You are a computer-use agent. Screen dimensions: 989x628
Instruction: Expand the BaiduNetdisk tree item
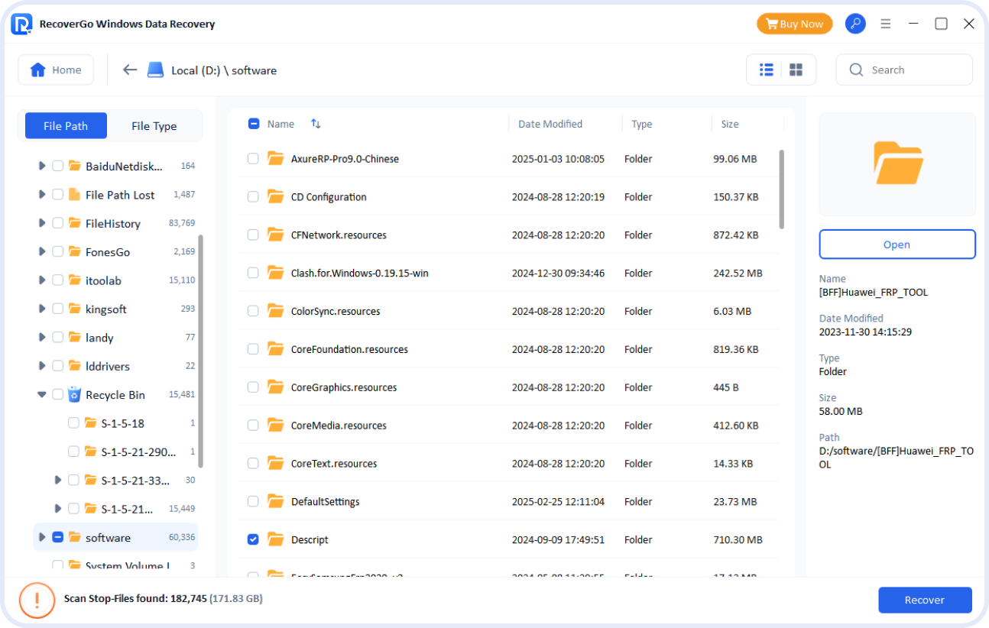pos(42,166)
